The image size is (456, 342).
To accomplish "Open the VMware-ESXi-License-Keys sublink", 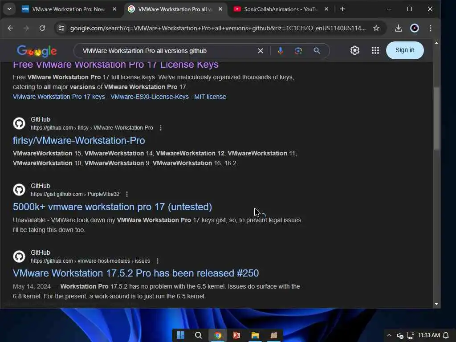I will pos(150,97).
